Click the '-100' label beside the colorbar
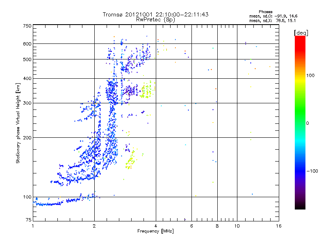Viewport: 328px width, 246px height. click(x=312, y=171)
